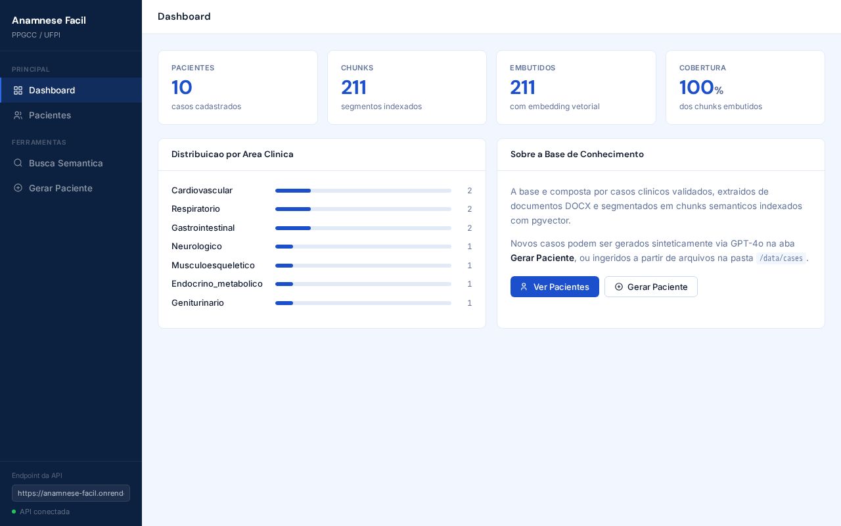
Task: Open Dashboard in the sidebar menu
Action: click(71, 90)
